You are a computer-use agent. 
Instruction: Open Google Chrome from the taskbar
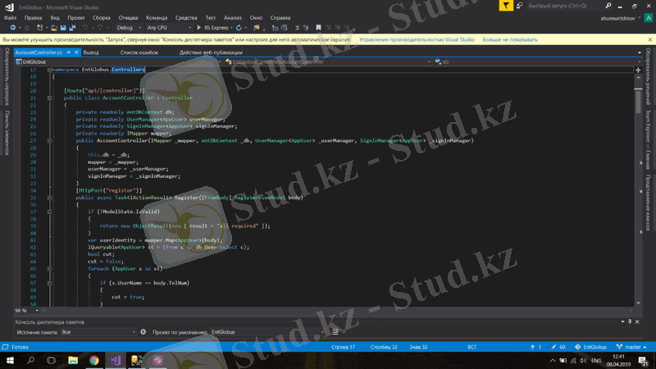tap(94, 360)
